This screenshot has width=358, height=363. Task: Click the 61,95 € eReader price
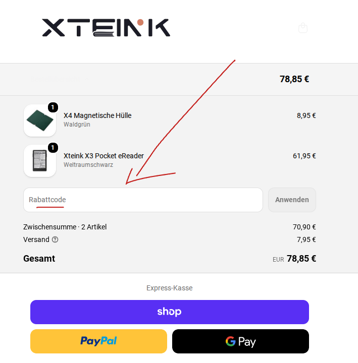[x=304, y=156]
